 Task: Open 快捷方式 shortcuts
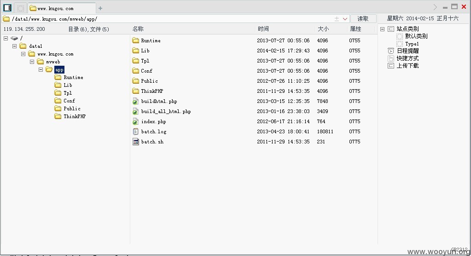pyautogui.click(x=407, y=58)
